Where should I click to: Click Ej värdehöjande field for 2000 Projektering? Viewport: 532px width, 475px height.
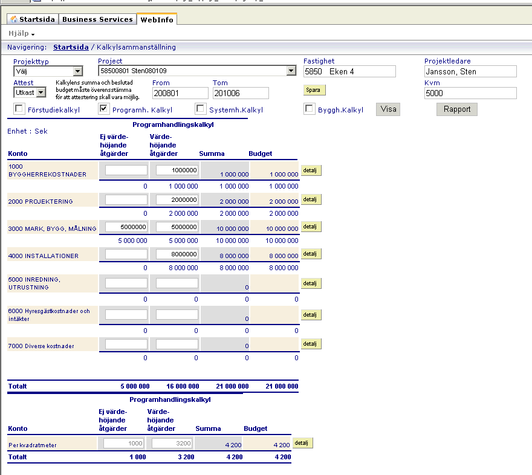click(126, 199)
